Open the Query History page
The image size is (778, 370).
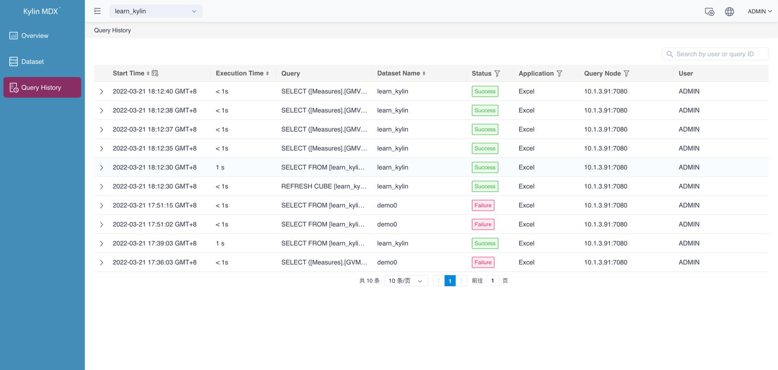point(42,88)
